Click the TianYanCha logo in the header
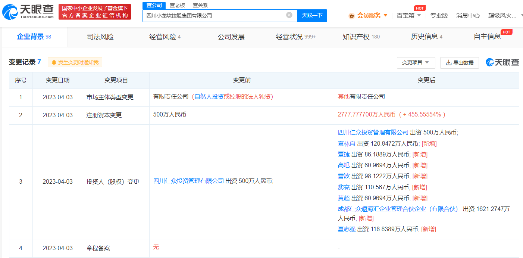 [28, 12]
